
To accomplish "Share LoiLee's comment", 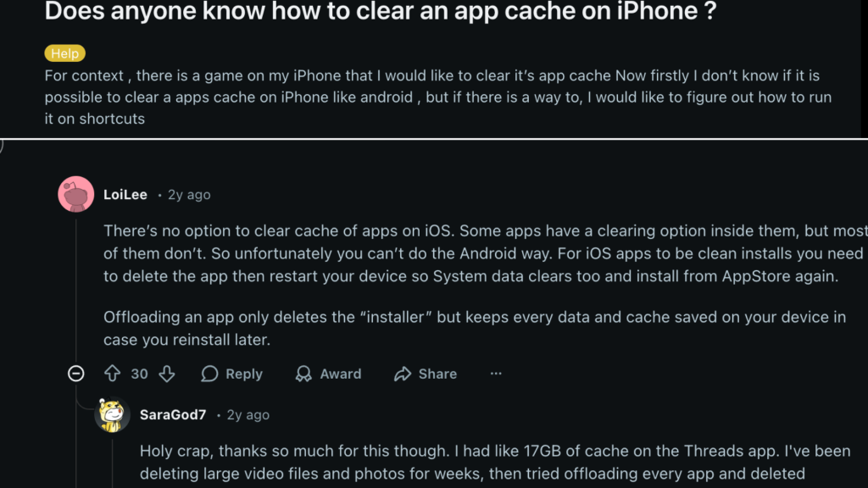I will (426, 374).
